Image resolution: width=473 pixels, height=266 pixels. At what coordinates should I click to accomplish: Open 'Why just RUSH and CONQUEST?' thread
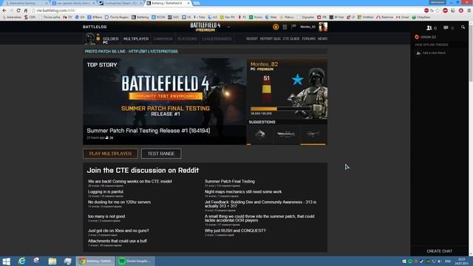tap(235, 231)
